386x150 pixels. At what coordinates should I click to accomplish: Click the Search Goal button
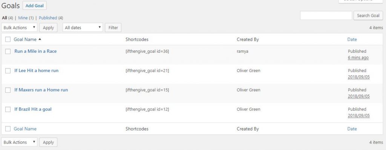pyautogui.click(x=368, y=15)
